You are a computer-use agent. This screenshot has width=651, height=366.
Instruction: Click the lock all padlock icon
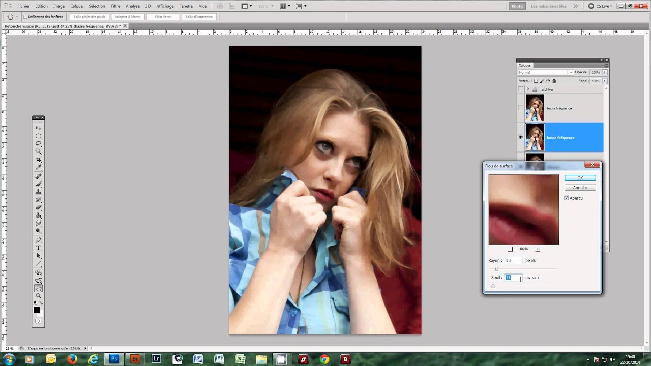click(x=554, y=81)
